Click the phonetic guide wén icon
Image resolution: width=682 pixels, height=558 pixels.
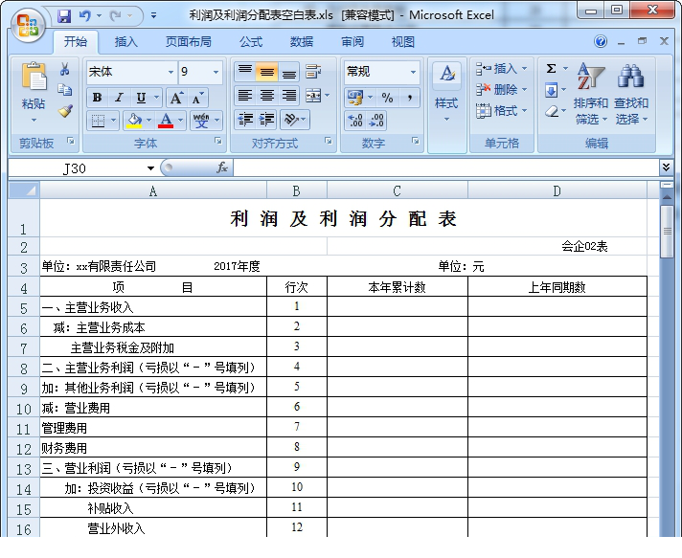pos(201,121)
